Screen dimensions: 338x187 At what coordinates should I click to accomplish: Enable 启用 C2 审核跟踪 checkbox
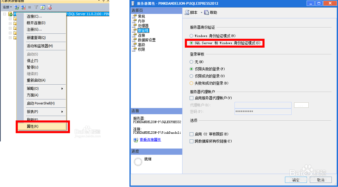[x=191, y=134]
